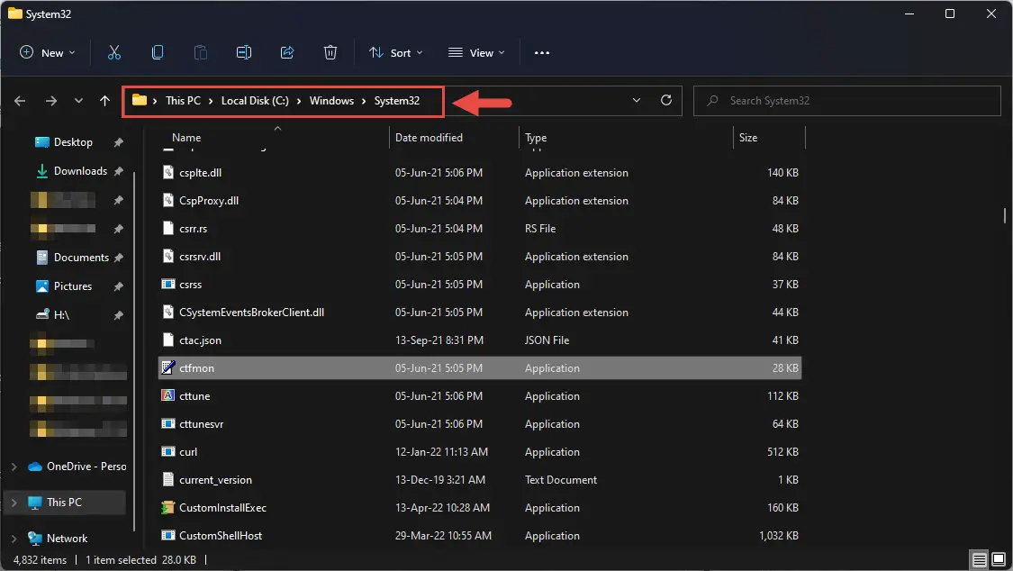Click the pin icon beside H:\
The width and height of the screenshot is (1013, 571).
(x=118, y=315)
